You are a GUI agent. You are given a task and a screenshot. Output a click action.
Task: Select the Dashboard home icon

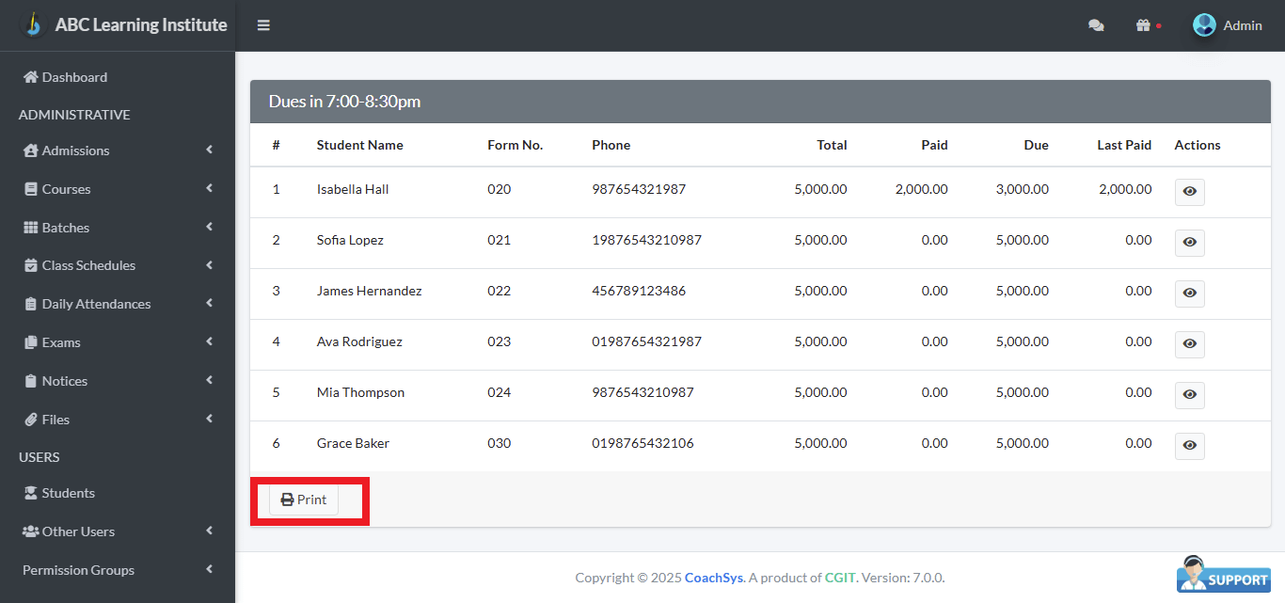(31, 76)
